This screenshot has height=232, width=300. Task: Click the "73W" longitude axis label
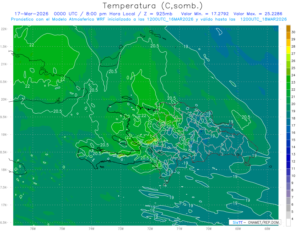point(121,228)
